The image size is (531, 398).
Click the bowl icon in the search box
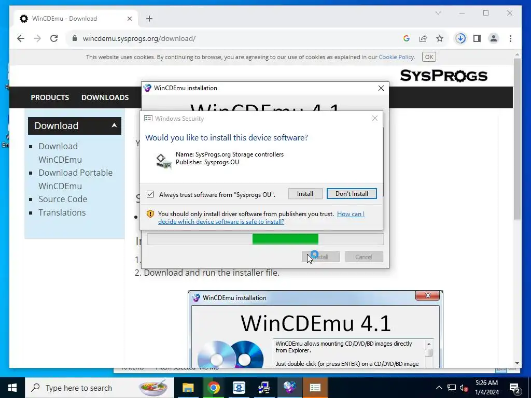(153, 388)
